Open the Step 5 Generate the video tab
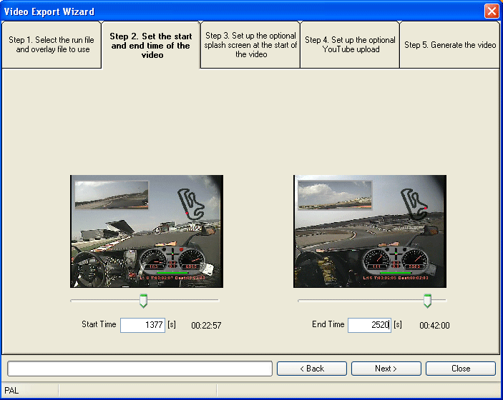The height and width of the screenshot is (400, 503). pyautogui.click(x=449, y=45)
